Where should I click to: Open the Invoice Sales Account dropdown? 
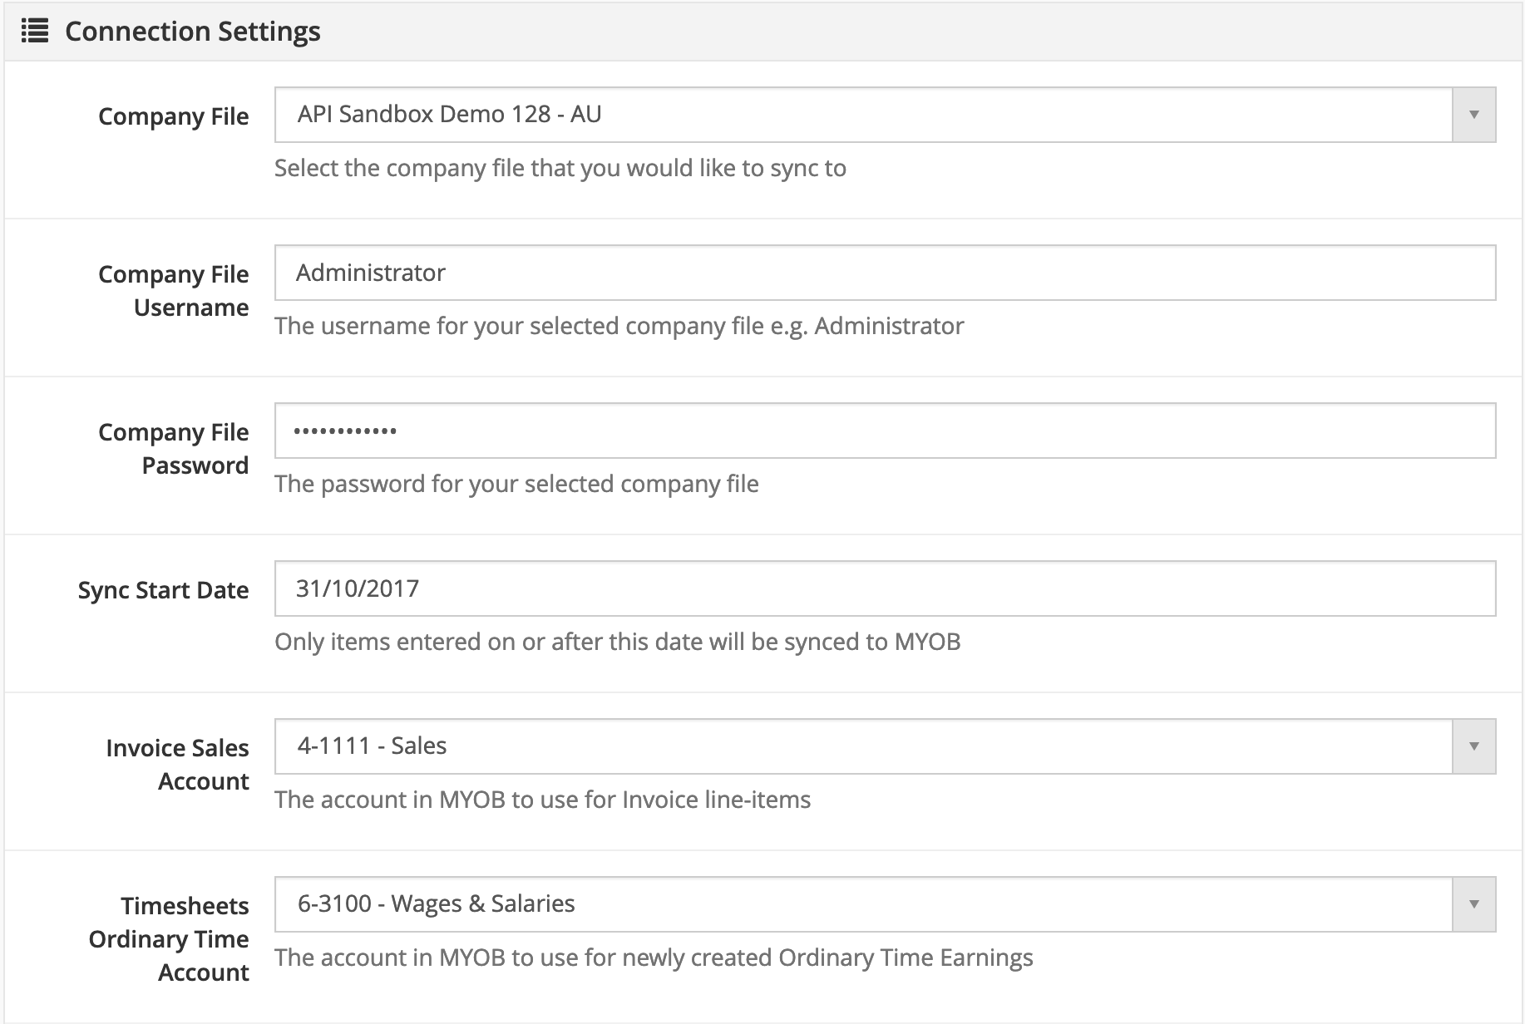[x=863, y=746]
